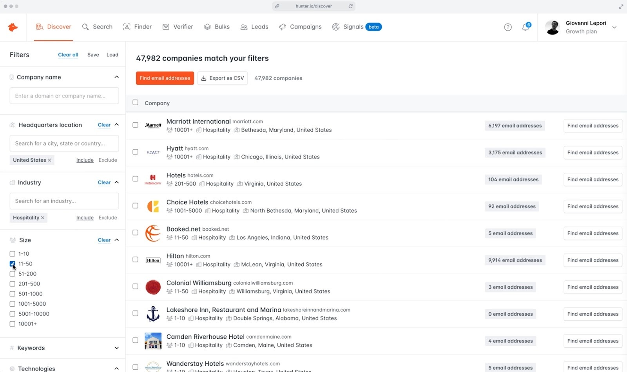Click the Colonial Williamsburg red seal logo
Viewport: 627px width, 372px height.
click(153, 287)
